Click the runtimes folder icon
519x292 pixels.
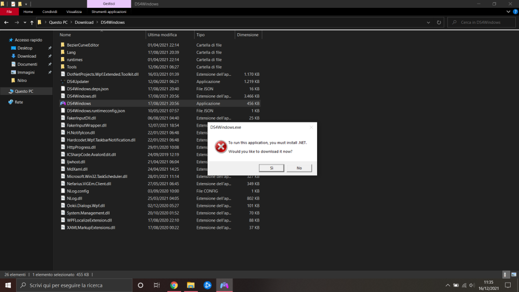click(63, 60)
